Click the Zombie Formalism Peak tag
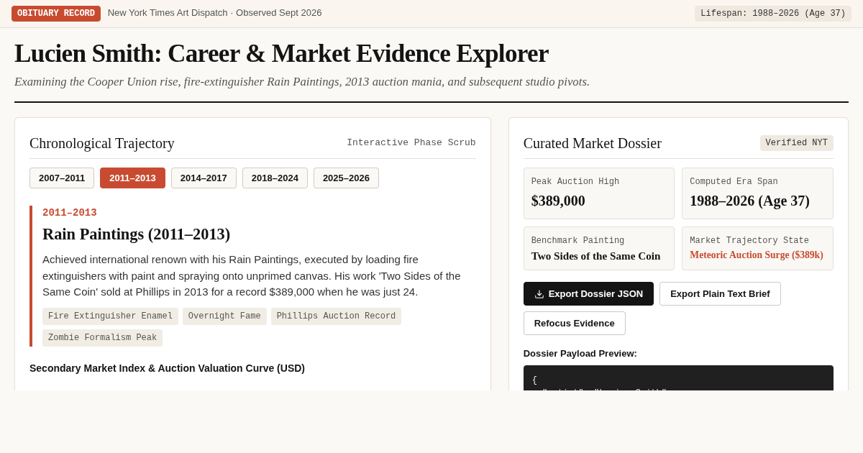 (x=102, y=338)
